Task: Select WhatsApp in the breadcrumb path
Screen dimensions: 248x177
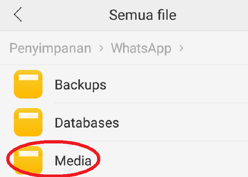Action: coord(141,49)
